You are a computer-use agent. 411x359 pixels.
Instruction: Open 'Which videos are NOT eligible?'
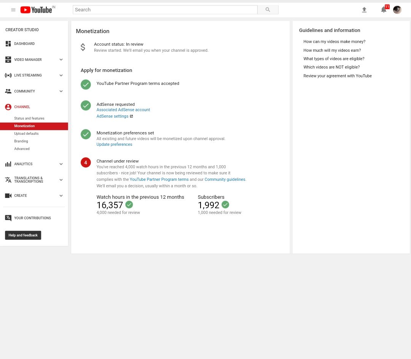tap(331, 67)
